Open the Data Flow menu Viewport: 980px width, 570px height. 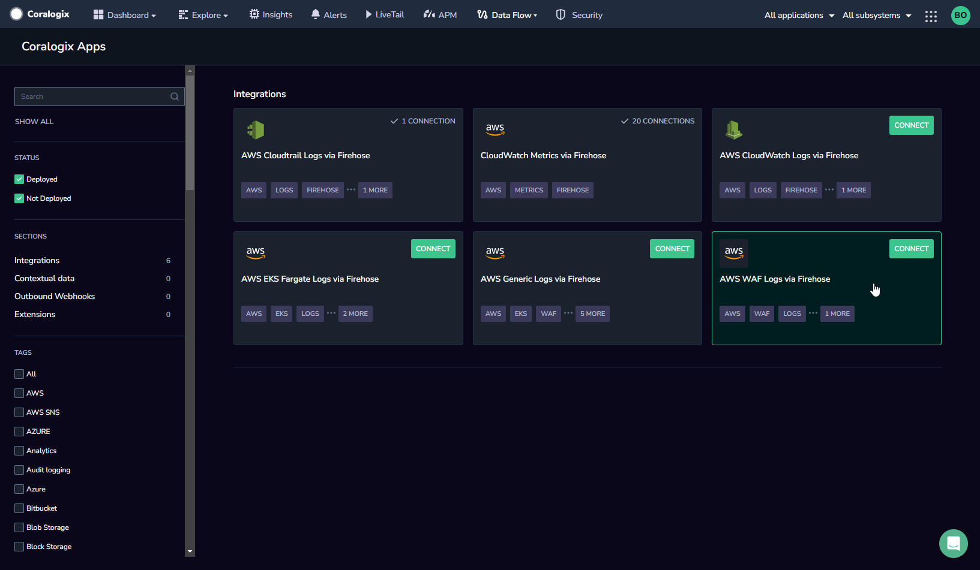coord(507,15)
